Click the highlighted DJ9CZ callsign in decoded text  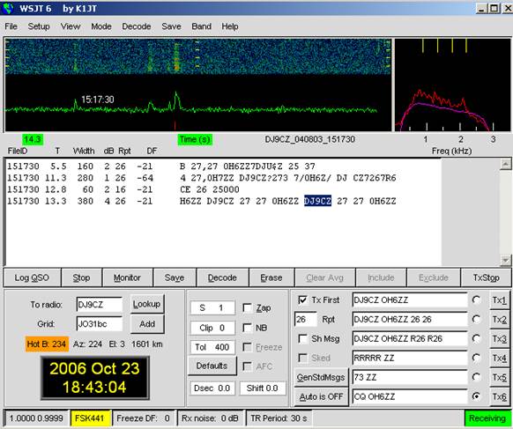[x=317, y=201]
